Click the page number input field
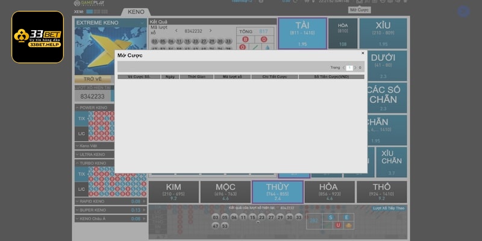 [349, 68]
